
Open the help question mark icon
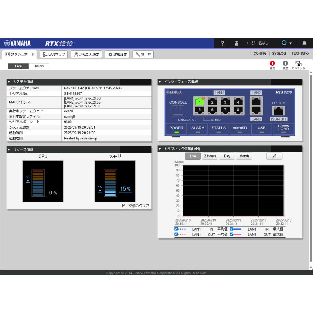point(222,43)
